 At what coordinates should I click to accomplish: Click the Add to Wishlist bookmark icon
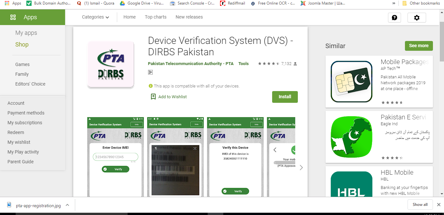click(153, 97)
